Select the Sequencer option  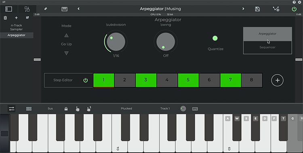click(x=267, y=48)
